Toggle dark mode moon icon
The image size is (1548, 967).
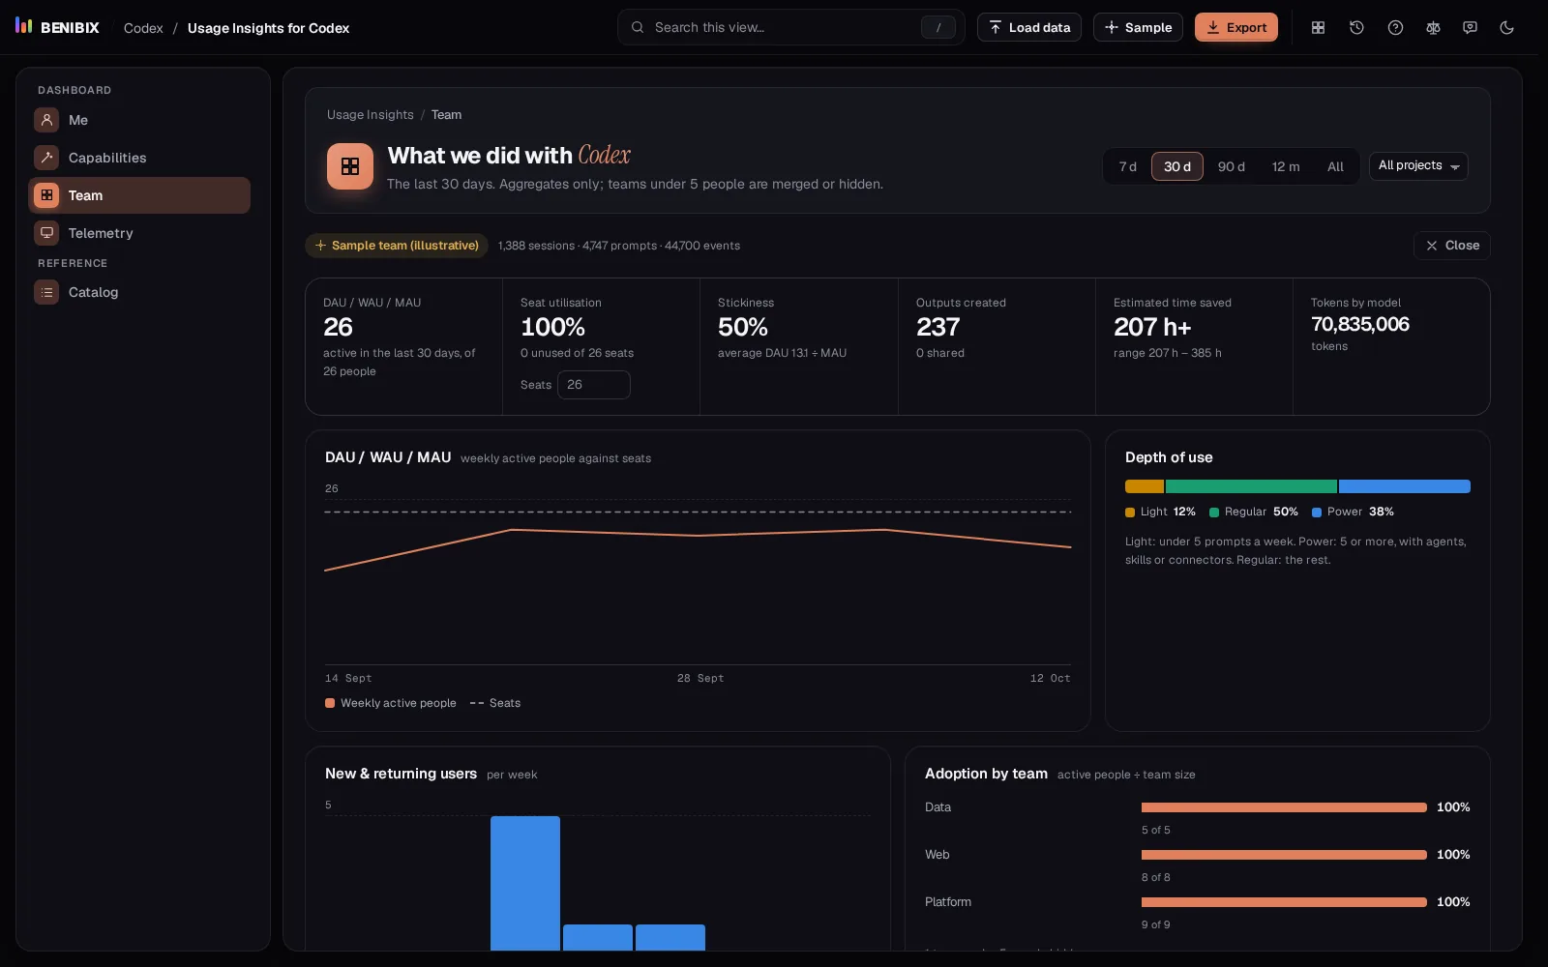(1506, 28)
